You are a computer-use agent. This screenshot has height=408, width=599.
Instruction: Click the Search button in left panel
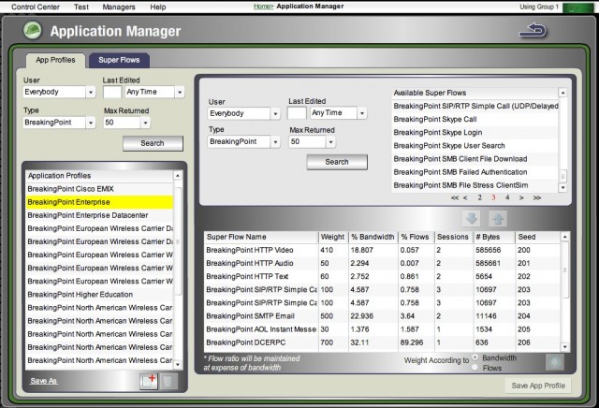pyautogui.click(x=153, y=143)
